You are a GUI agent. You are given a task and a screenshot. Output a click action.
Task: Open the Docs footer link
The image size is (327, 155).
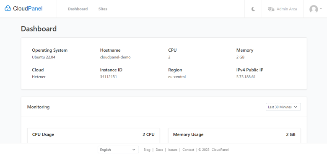(x=159, y=150)
